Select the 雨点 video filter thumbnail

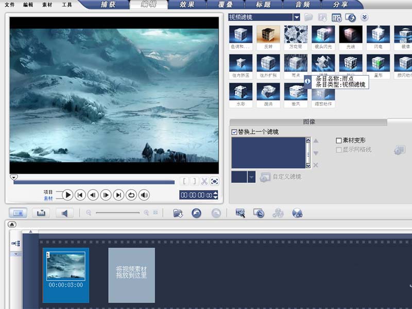(296, 63)
